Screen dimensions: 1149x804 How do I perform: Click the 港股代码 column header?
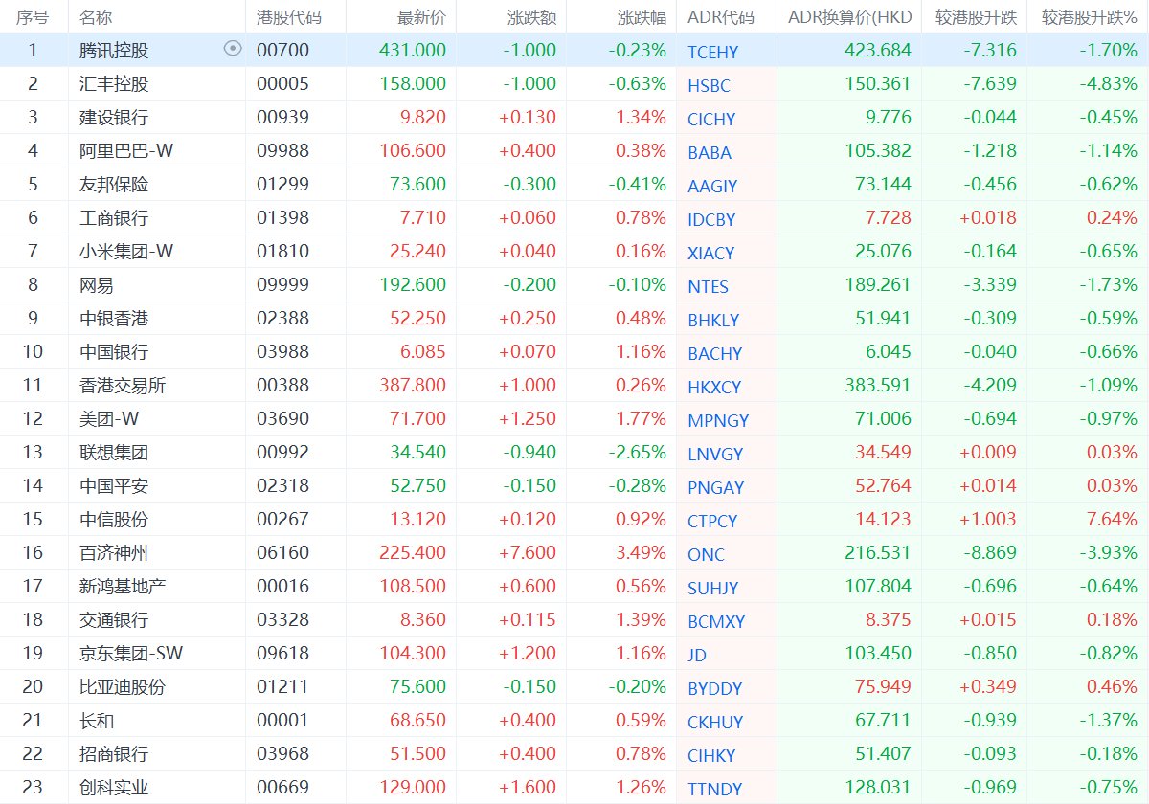[x=289, y=17]
